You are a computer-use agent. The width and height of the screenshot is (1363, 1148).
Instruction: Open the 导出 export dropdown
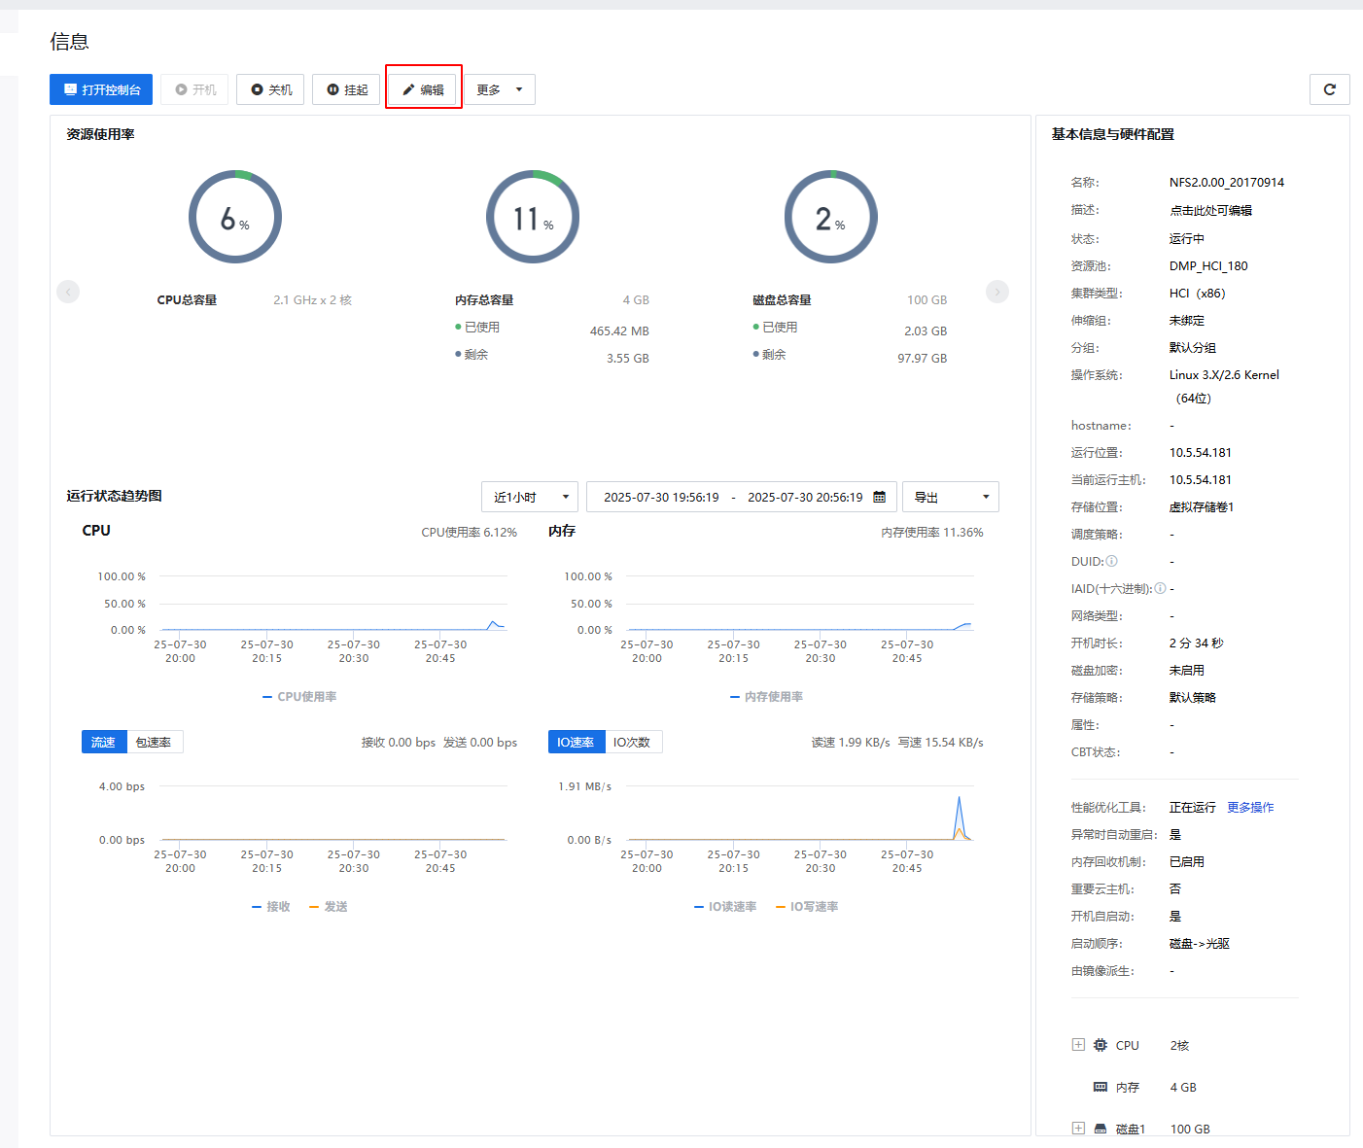950,497
